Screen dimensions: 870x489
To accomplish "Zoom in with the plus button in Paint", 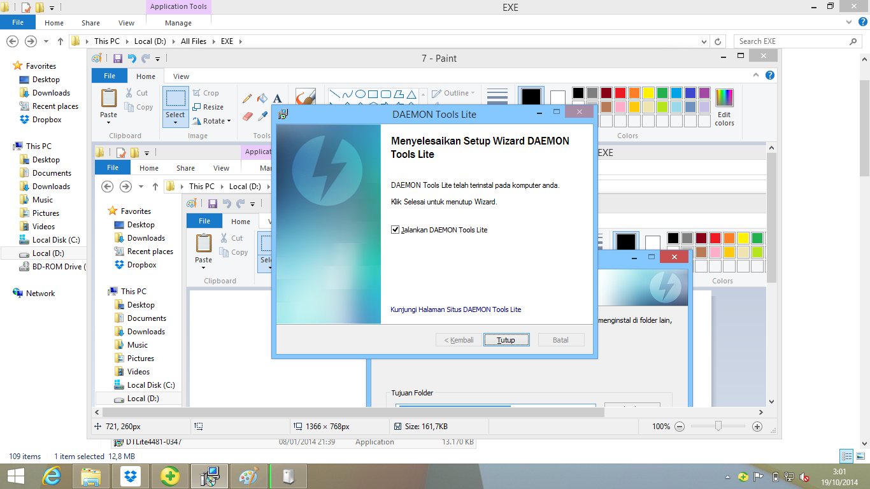I will tap(757, 427).
